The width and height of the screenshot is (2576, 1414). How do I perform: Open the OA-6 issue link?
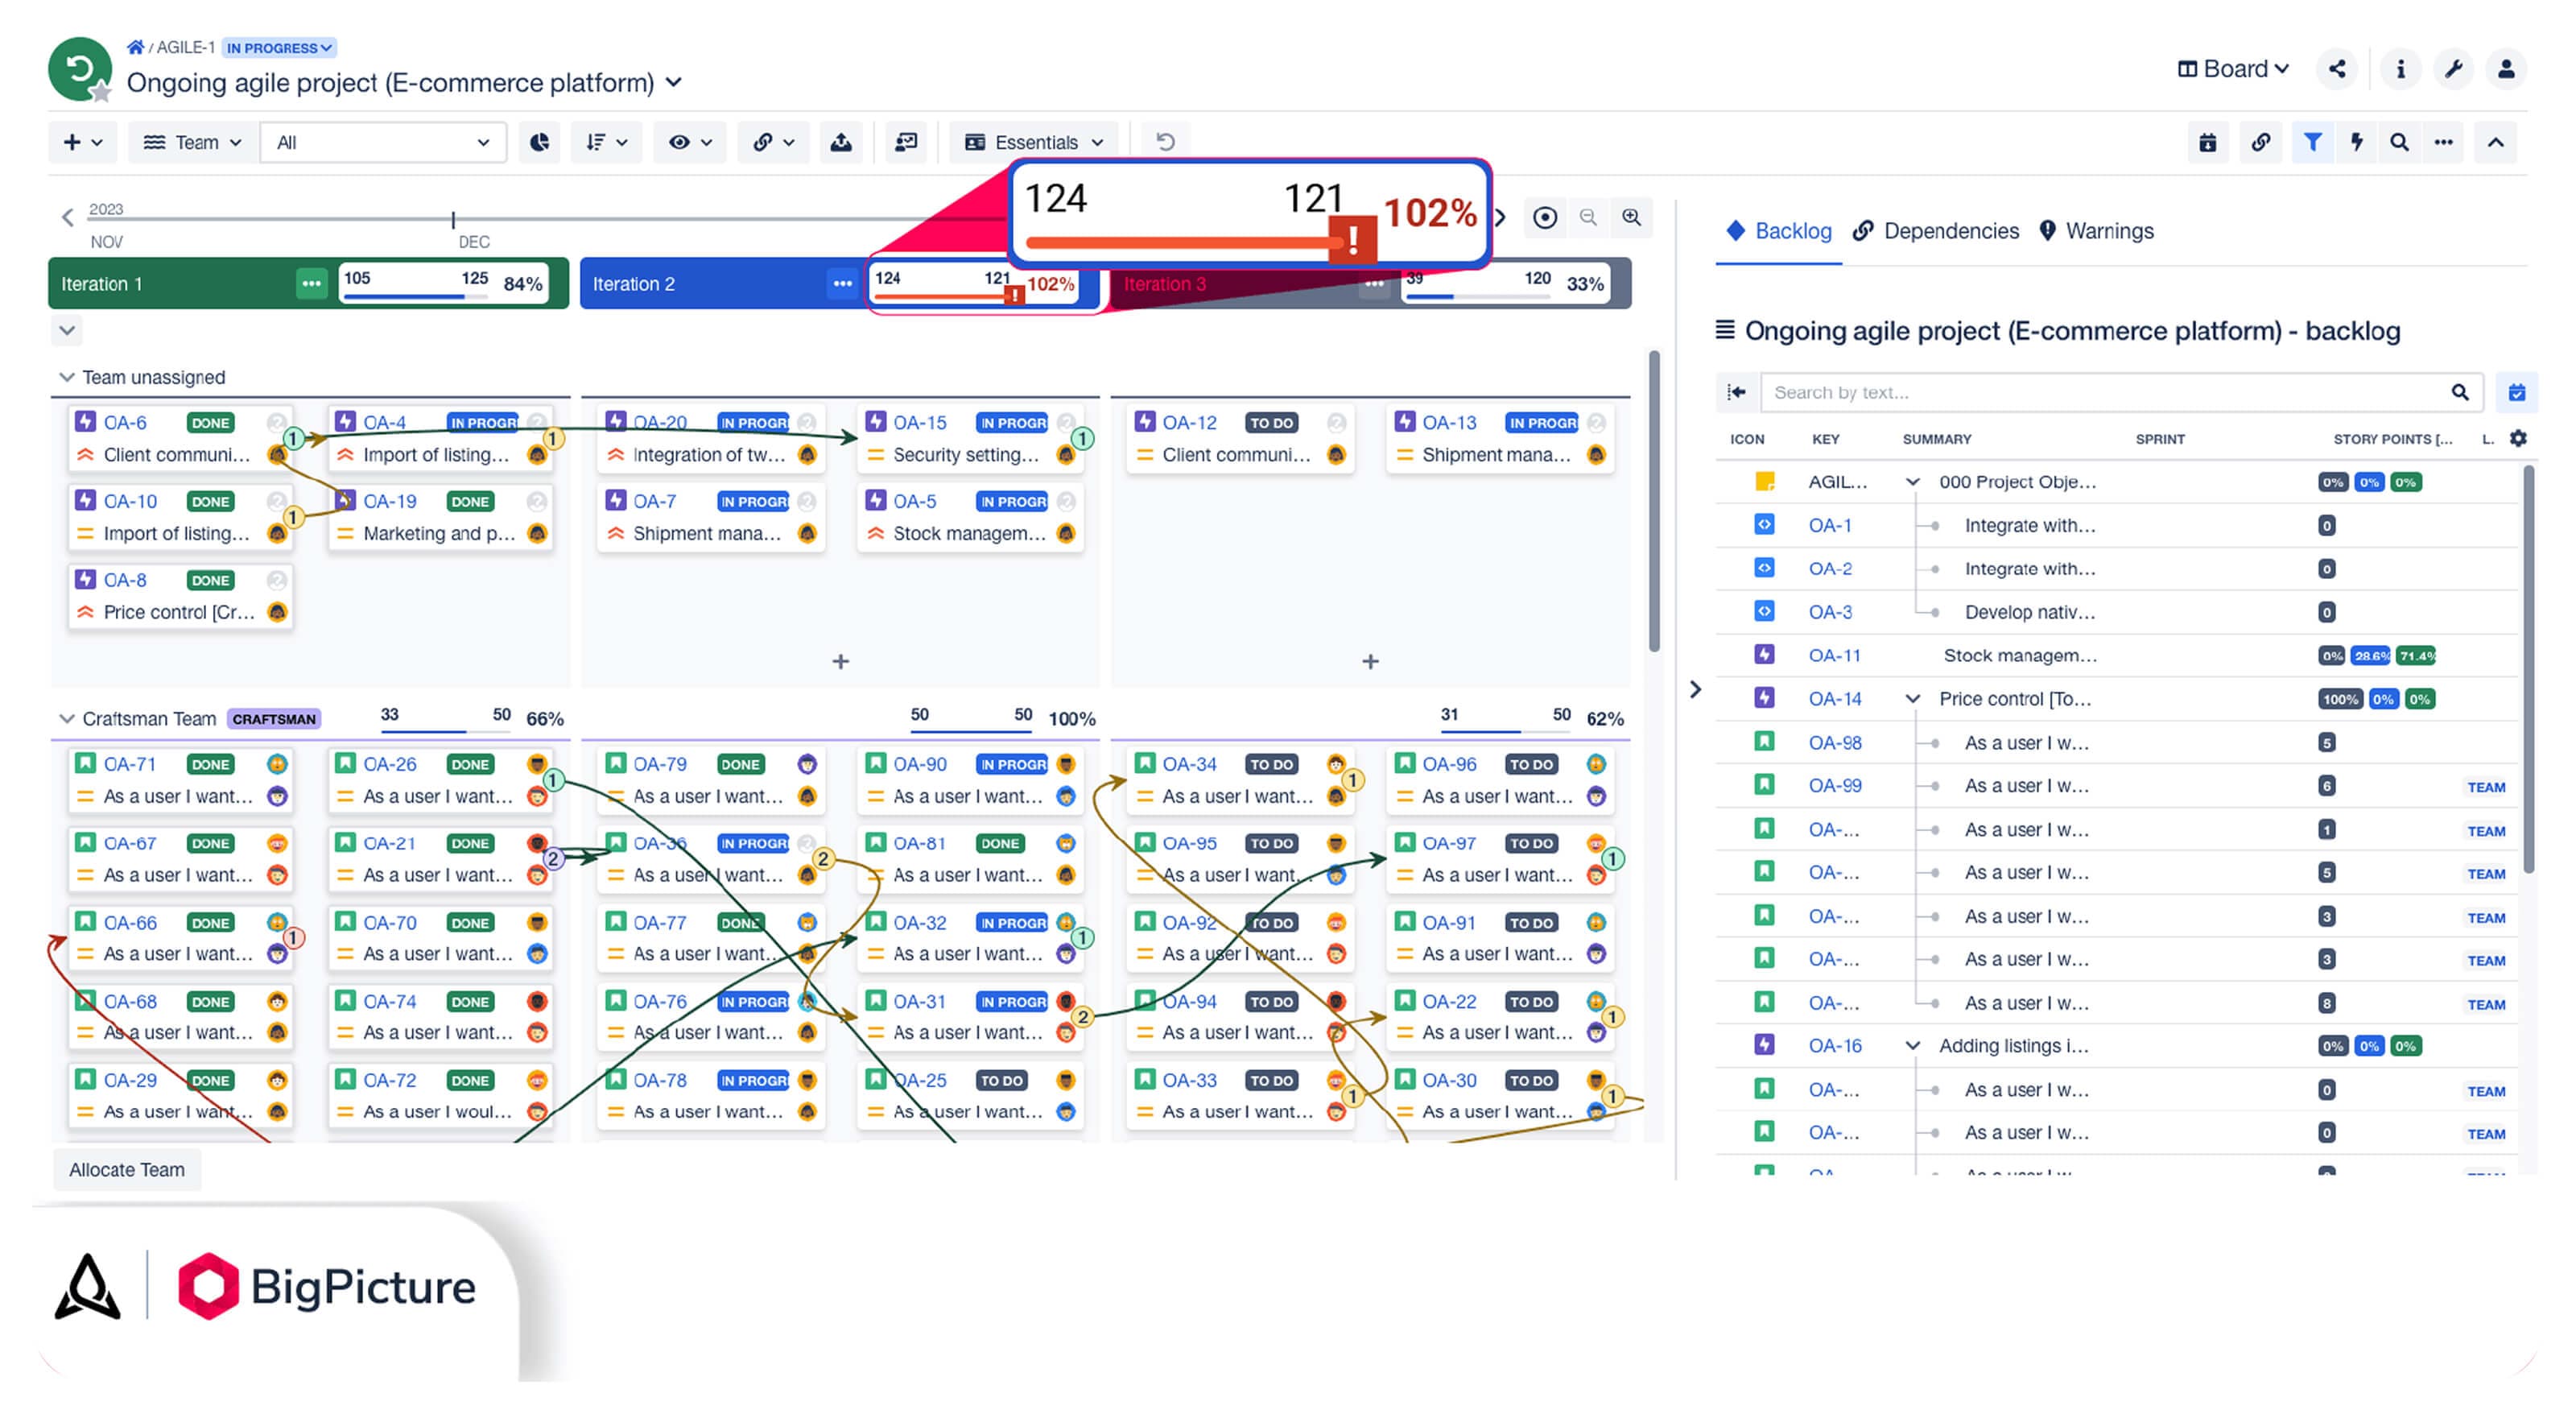pos(125,423)
